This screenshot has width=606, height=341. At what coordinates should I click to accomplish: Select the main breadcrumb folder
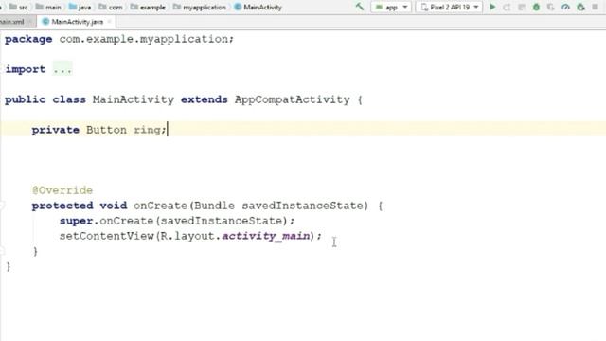click(48, 7)
